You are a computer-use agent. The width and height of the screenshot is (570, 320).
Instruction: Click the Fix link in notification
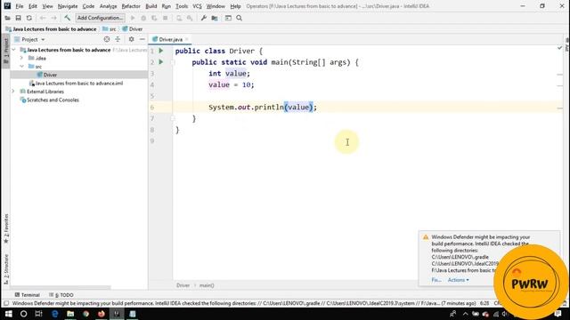436,280
